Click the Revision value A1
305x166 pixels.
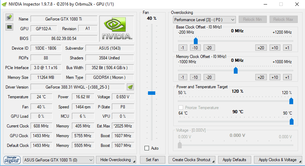88,28
